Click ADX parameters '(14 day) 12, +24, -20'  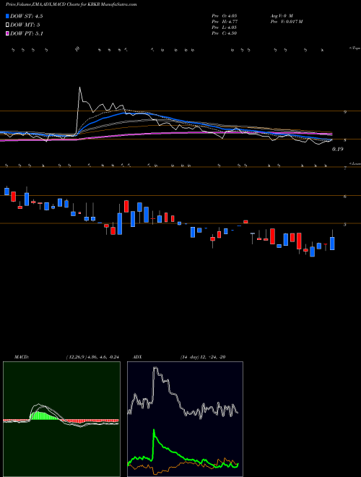tap(202, 357)
